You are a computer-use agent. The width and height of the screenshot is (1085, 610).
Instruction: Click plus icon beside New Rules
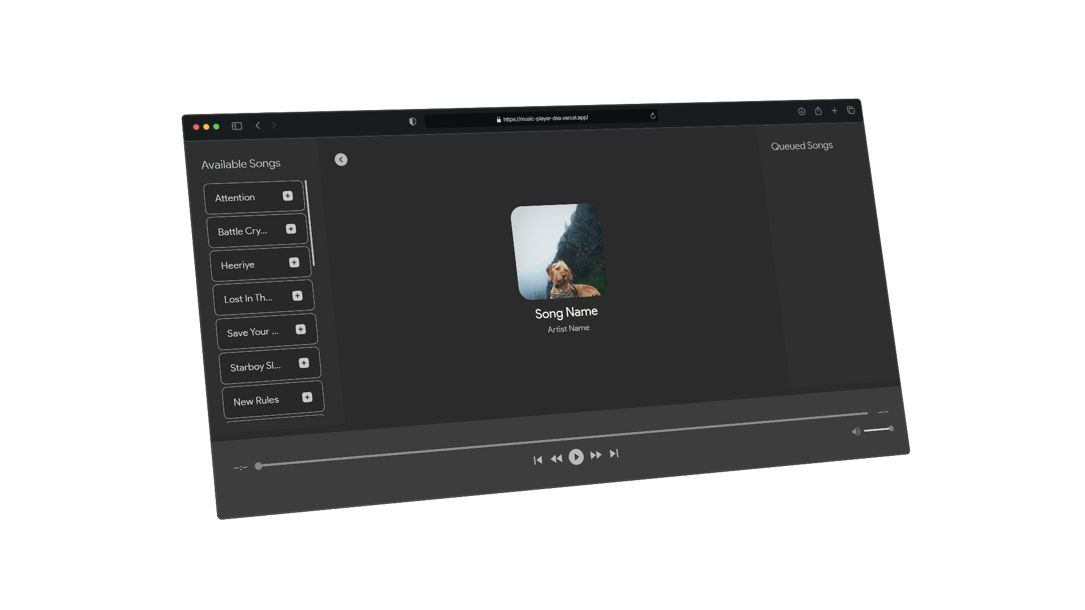pyautogui.click(x=307, y=397)
